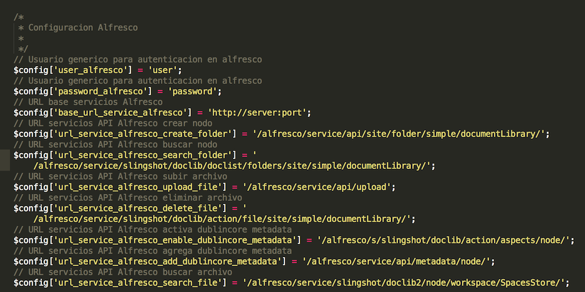Click the doclist/folders/site path string
585x292 pixels.
click(232, 166)
